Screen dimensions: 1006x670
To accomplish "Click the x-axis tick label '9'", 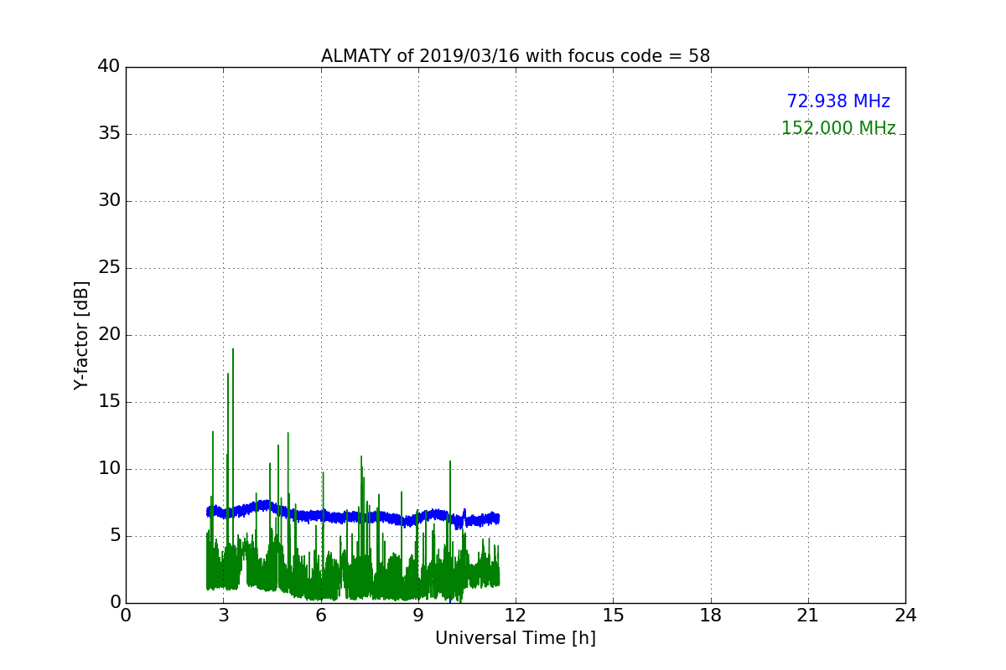I will tap(418, 616).
